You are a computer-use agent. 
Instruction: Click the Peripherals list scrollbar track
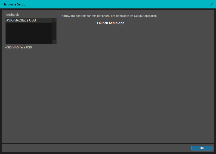click(54, 31)
